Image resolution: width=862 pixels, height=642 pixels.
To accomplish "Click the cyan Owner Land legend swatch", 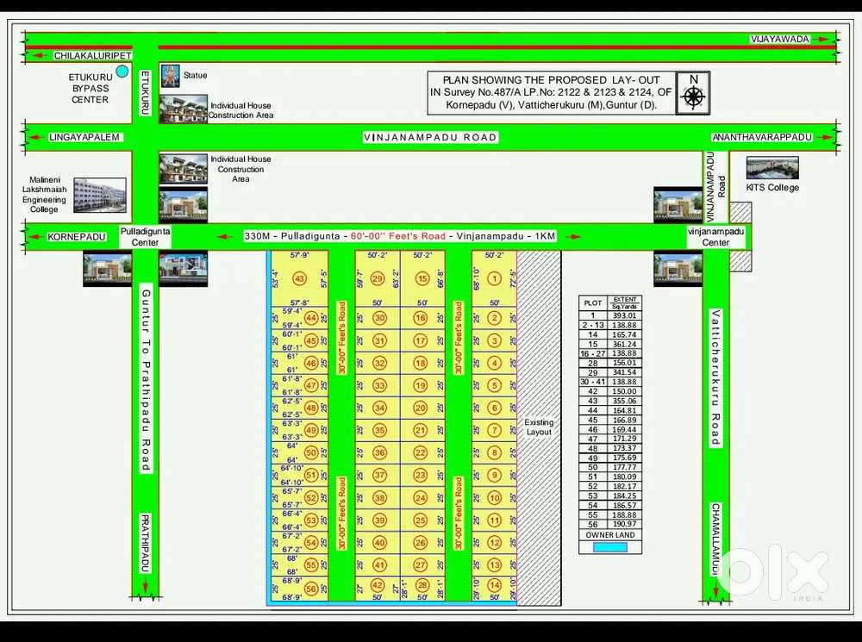I will [610, 547].
